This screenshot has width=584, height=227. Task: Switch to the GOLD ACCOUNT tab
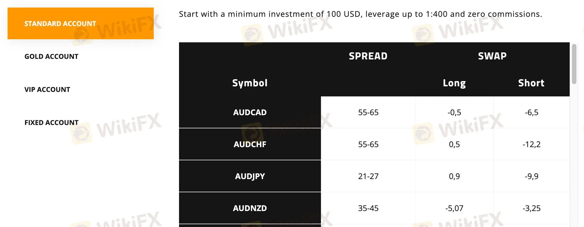click(x=51, y=56)
